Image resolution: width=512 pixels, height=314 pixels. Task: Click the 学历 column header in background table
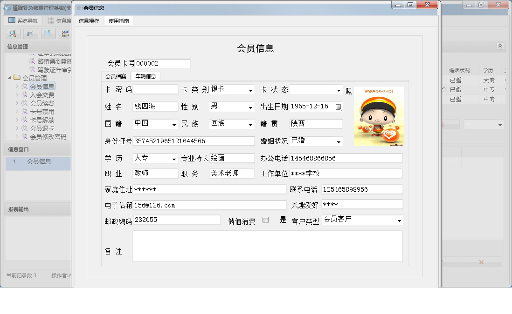pos(488,70)
